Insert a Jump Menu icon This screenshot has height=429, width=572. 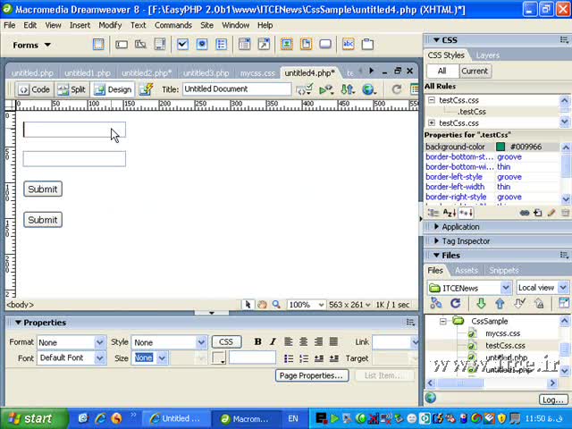[x=264, y=45]
